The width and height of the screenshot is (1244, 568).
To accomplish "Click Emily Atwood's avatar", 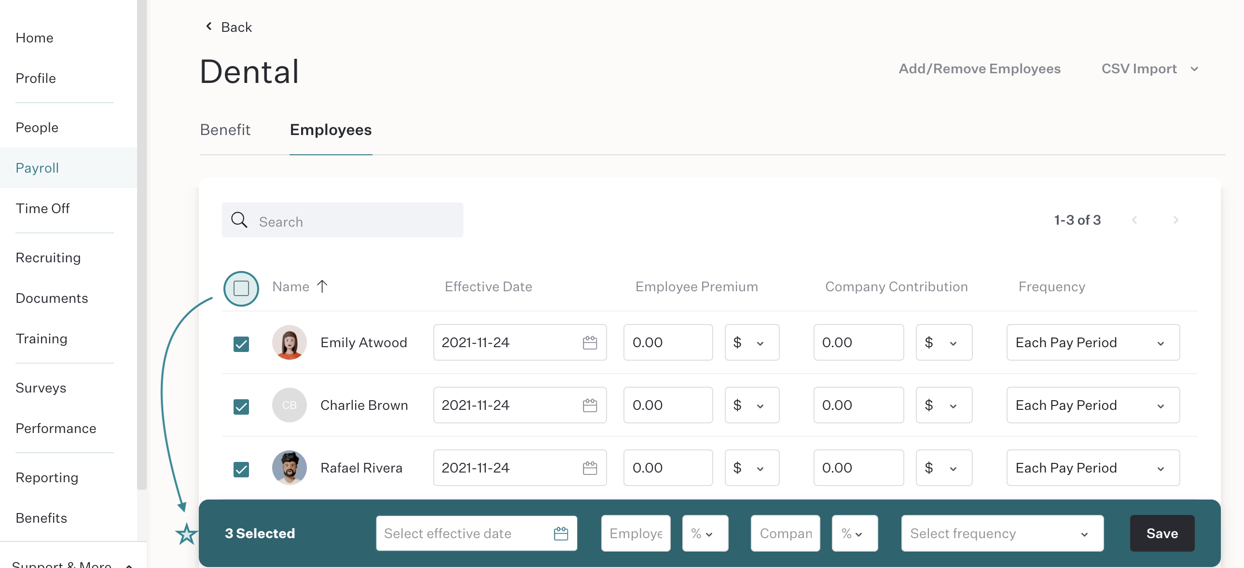I will (289, 343).
